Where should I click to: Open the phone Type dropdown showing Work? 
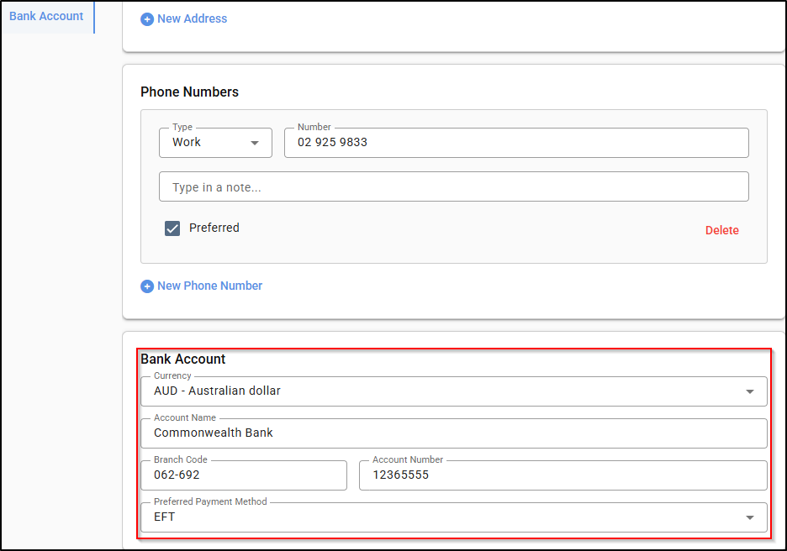[215, 143]
